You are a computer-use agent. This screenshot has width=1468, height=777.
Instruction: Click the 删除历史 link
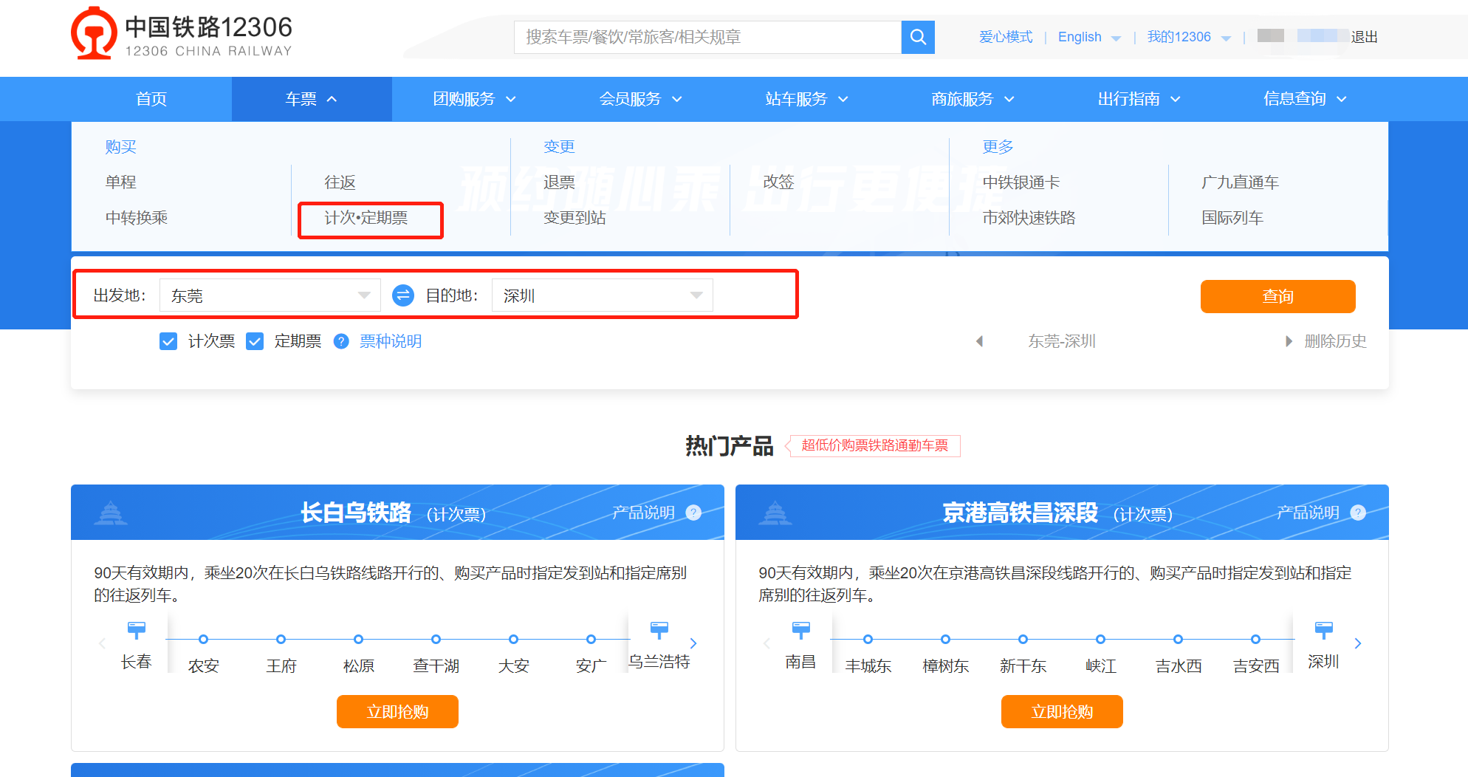[x=1336, y=341]
